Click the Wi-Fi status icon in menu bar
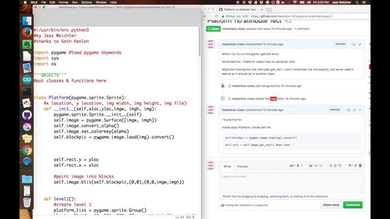The image size is (390, 219). pos(295,2)
